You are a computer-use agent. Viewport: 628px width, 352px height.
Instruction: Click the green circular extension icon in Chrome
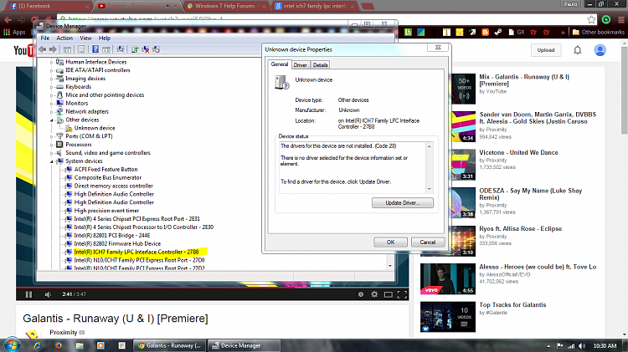click(x=606, y=19)
